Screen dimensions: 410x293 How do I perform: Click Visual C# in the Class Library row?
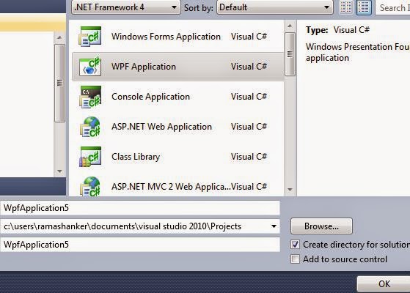click(x=249, y=157)
